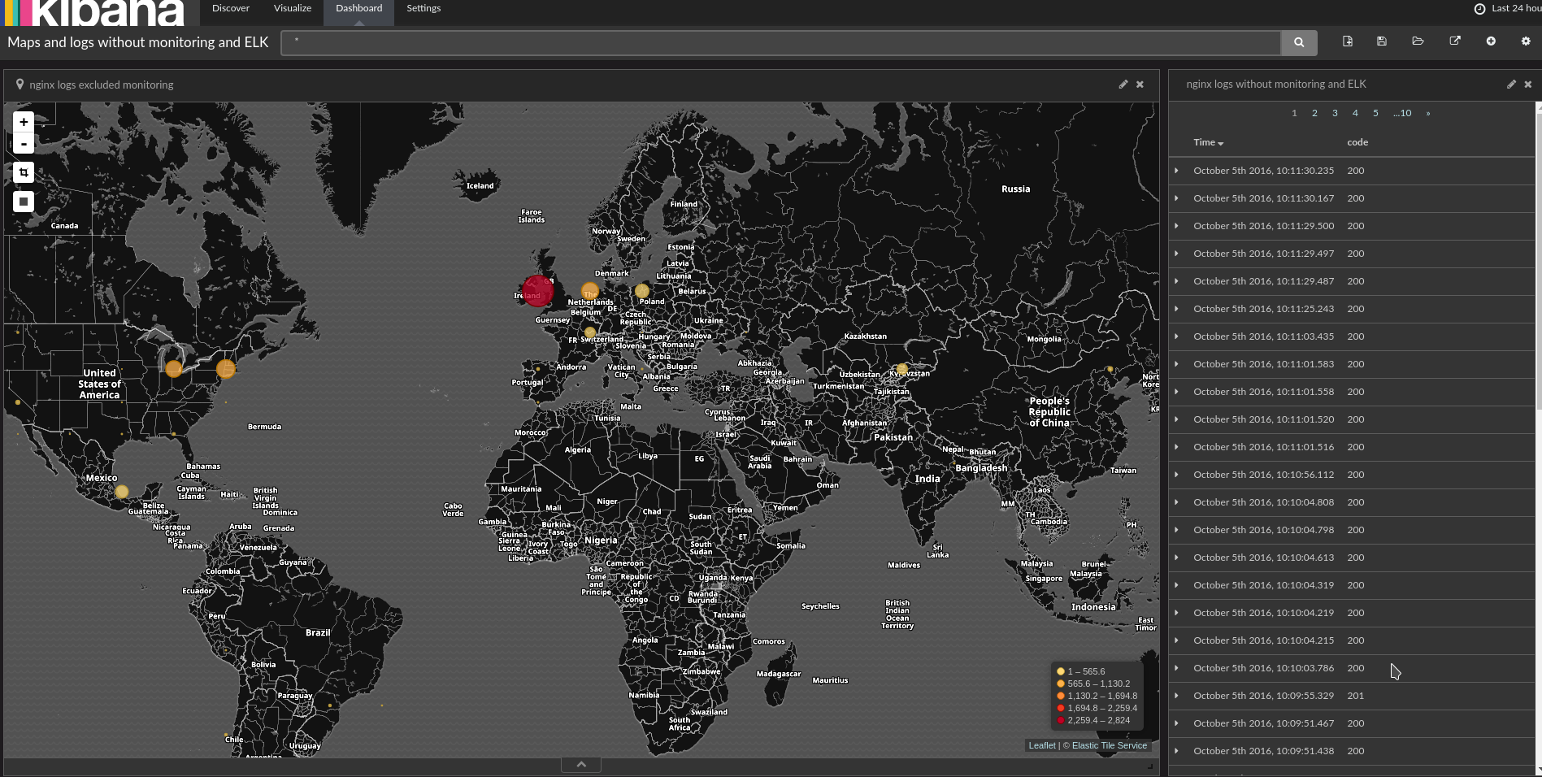Remove the nginx logs excluded monitoring panel

pyautogui.click(x=1140, y=85)
